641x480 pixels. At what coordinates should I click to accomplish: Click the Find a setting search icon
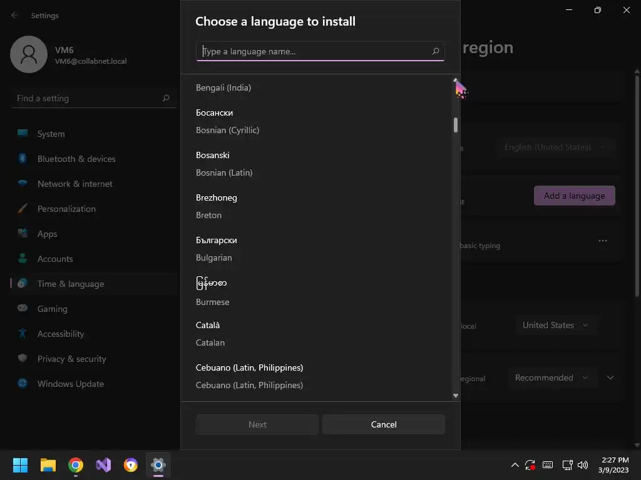tap(165, 98)
